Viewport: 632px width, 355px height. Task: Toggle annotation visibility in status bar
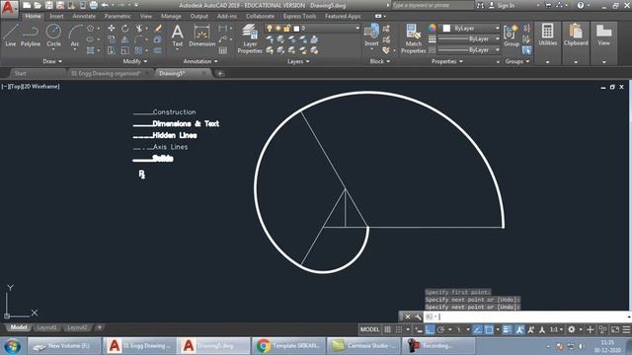(519, 329)
